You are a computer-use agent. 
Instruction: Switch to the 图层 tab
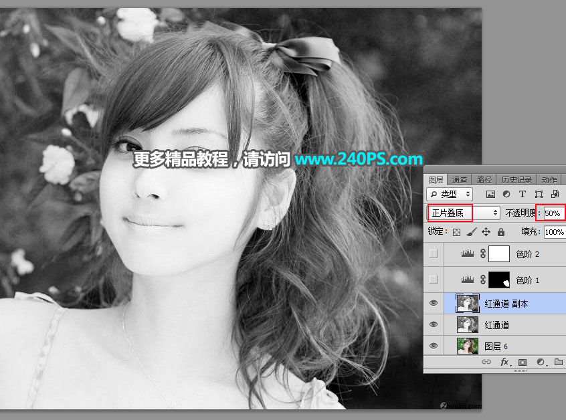[x=436, y=180]
